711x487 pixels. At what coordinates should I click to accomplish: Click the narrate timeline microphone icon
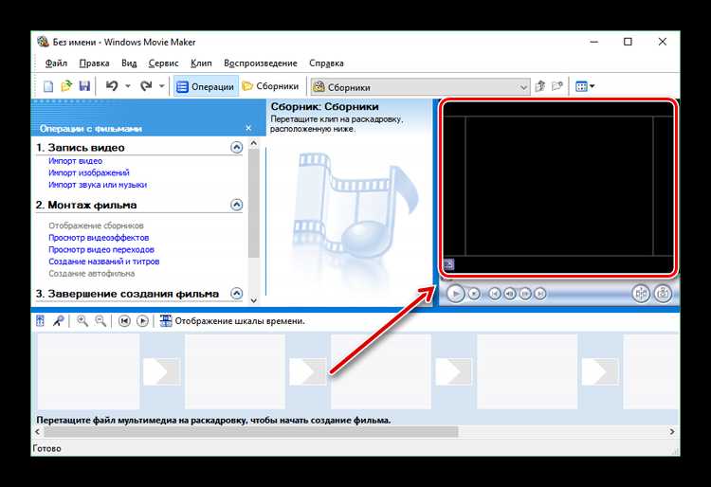click(59, 321)
